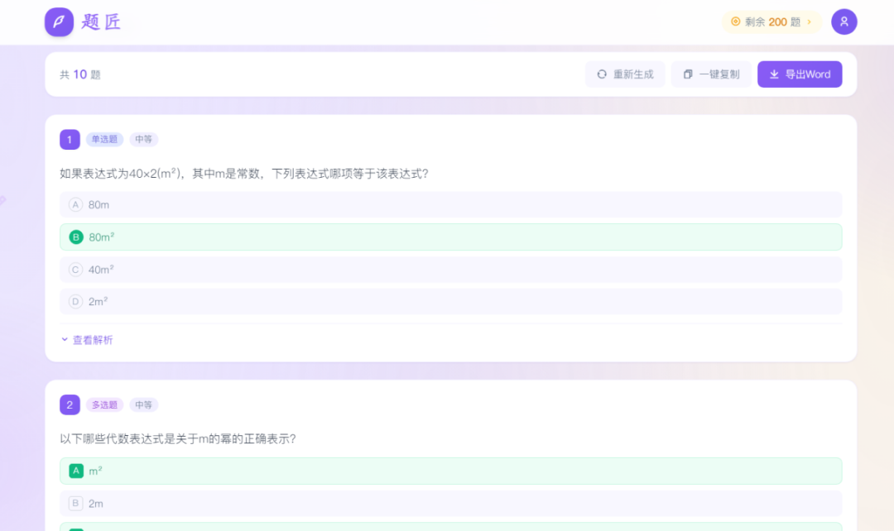Click the copy icon in 一键复制
This screenshot has width=894, height=531.
(x=687, y=74)
